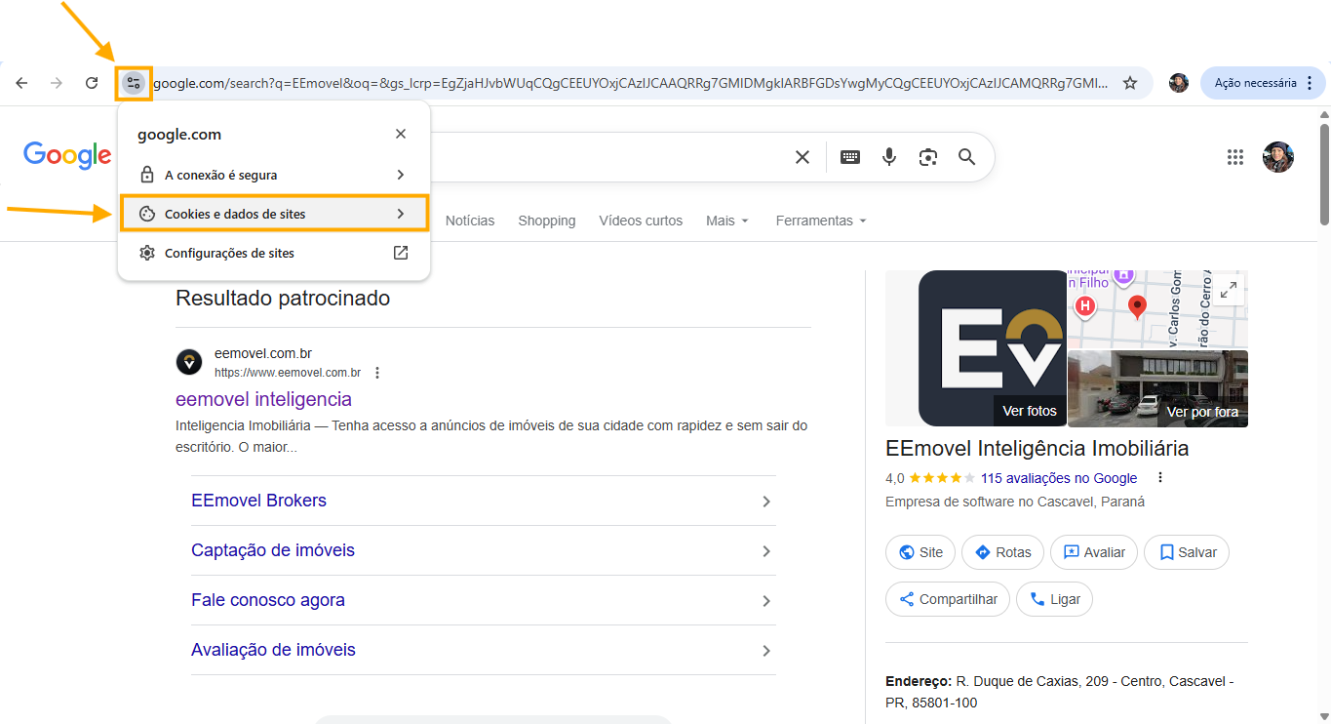Open '115 avaliações no Google' reviews
The width and height of the screenshot is (1331, 724).
[1059, 478]
